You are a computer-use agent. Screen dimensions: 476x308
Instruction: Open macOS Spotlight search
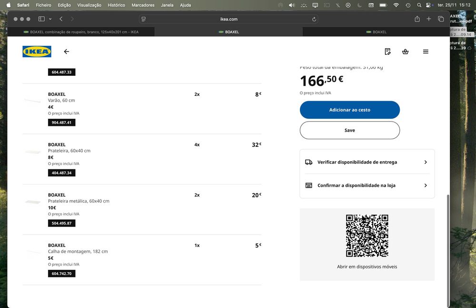tap(419, 5)
